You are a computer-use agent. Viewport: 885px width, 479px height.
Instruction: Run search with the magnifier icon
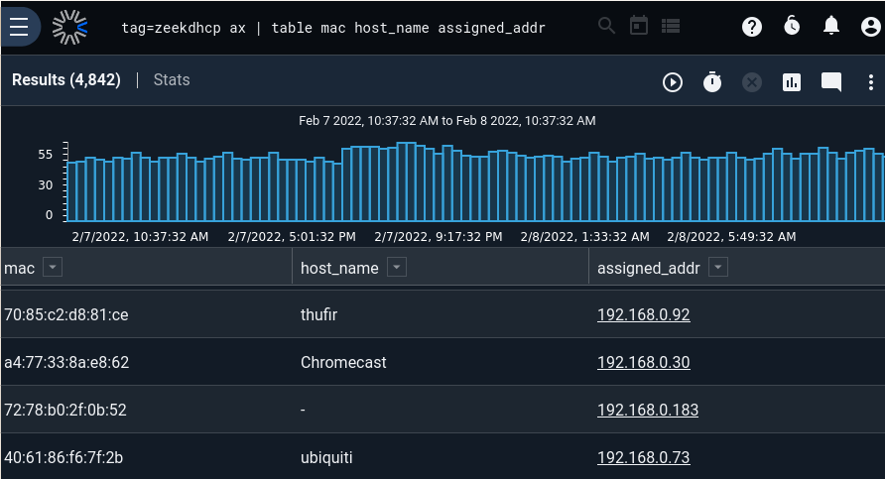(x=606, y=26)
